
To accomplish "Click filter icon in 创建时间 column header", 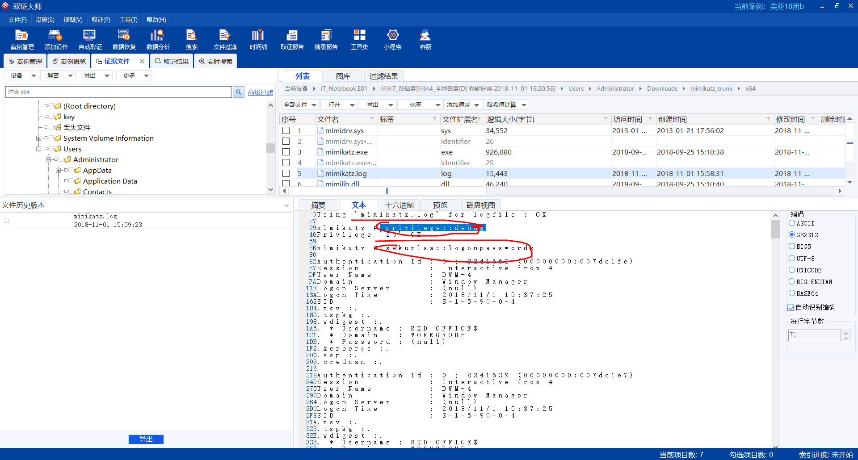I will (768, 119).
